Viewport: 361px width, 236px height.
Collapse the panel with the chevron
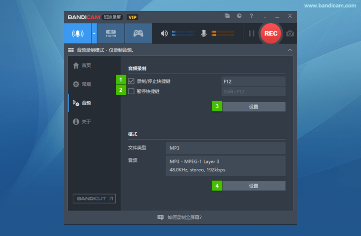(x=290, y=50)
